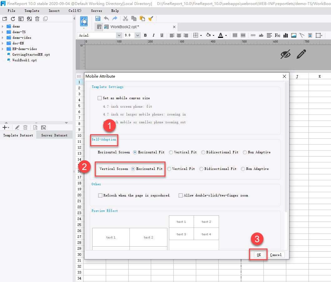Merge cells using the merge icon

point(235,35)
